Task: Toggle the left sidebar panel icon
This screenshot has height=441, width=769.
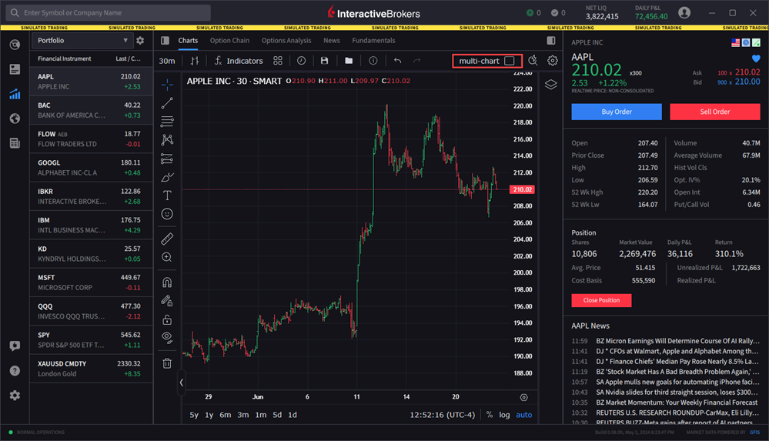Action: [x=166, y=40]
